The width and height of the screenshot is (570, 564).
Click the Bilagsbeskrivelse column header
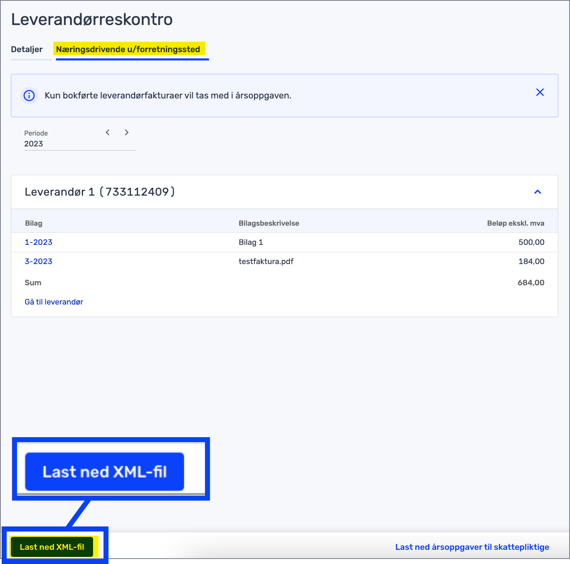269,223
